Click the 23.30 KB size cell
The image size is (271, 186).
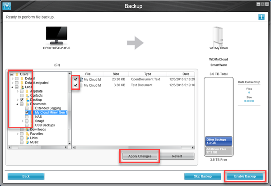coord(118,79)
